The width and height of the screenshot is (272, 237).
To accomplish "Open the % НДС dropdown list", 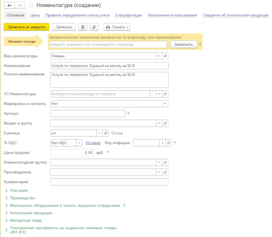I will coord(80,143).
